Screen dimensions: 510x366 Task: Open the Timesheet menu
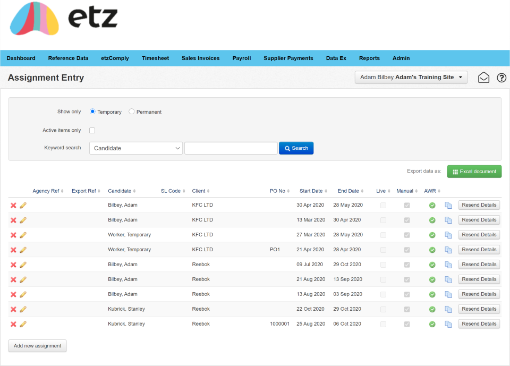point(155,58)
